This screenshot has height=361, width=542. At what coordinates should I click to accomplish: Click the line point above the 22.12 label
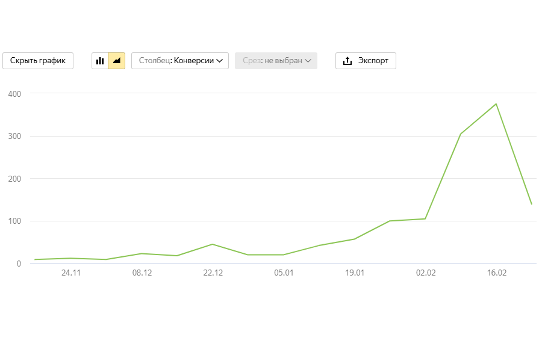(213, 244)
